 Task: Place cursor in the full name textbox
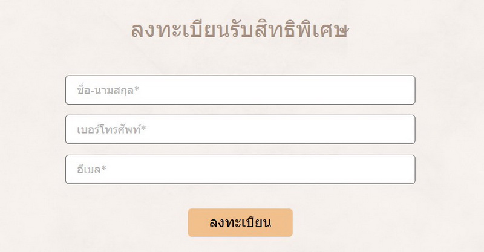(240, 90)
